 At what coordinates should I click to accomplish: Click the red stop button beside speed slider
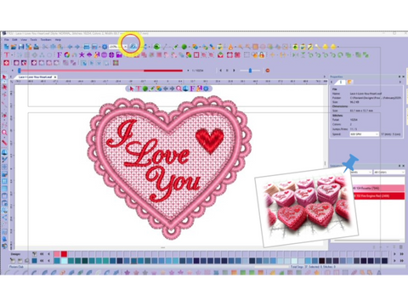pos(268,71)
